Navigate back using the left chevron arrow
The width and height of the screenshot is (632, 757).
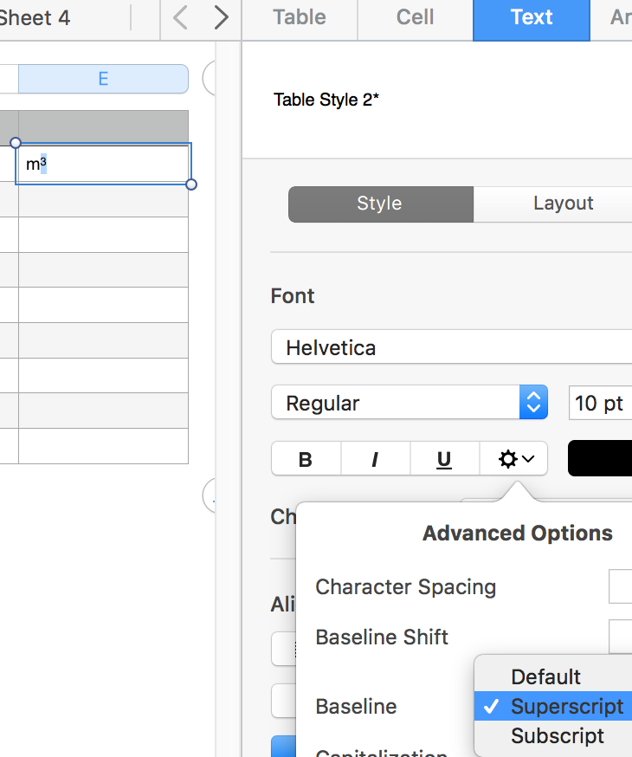[179, 16]
